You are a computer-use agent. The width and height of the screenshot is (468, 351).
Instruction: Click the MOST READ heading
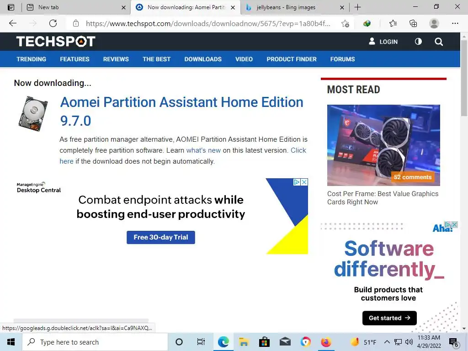click(x=353, y=90)
